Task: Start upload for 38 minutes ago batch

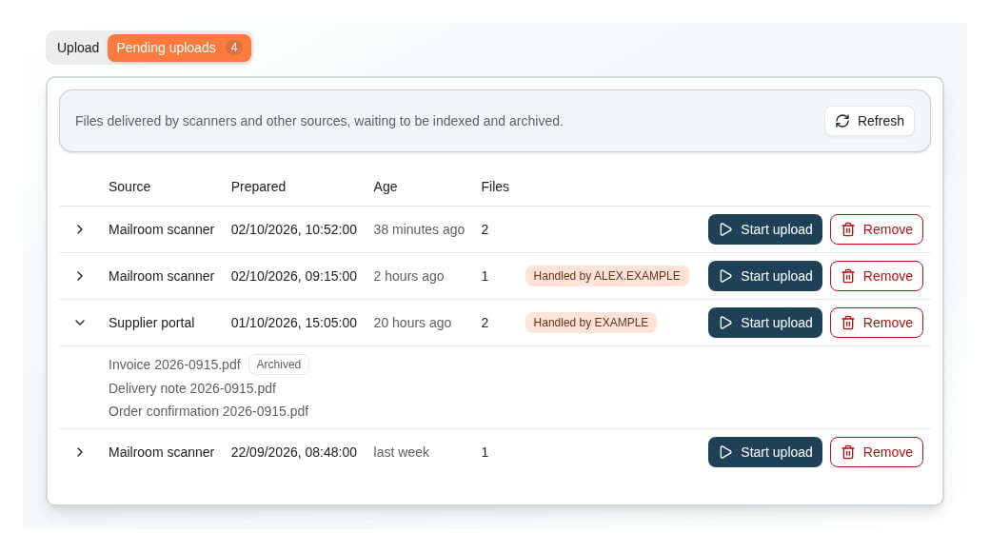Action: click(765, 229)
